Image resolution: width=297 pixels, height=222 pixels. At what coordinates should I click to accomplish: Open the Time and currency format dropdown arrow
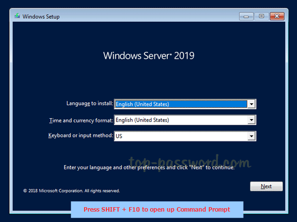coord(251,120)
